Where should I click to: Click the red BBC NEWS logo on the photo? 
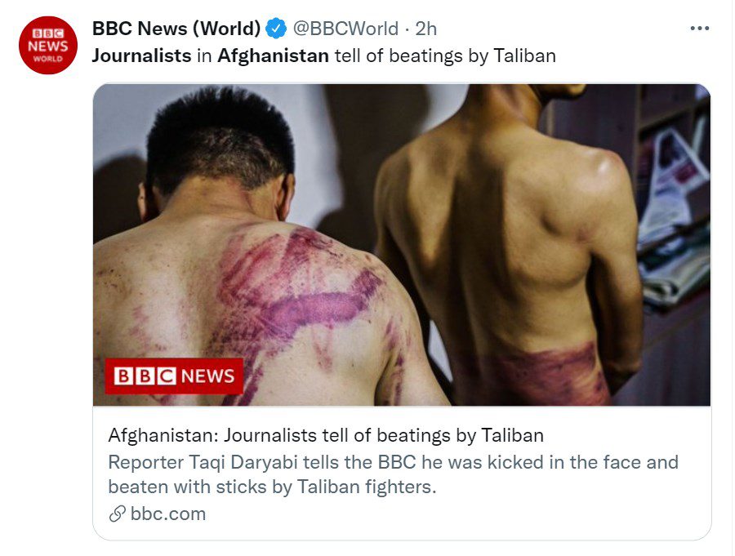tap(174, 376)
